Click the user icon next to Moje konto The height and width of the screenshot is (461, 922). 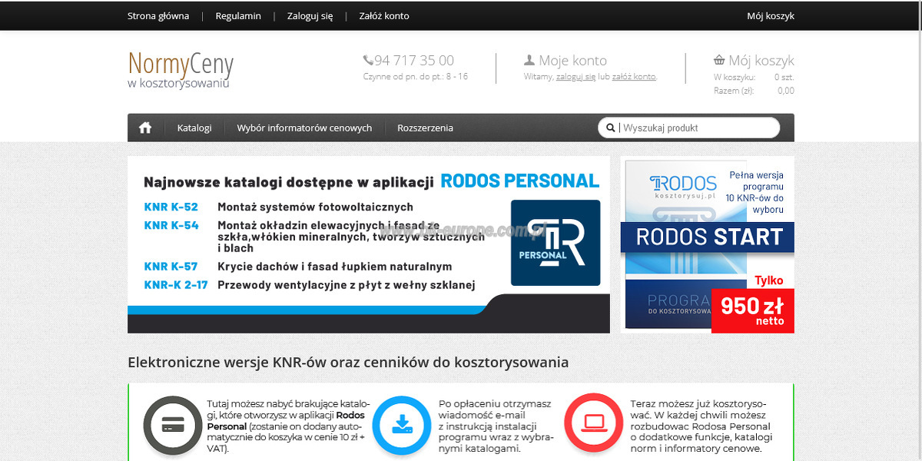coord(529,60)
